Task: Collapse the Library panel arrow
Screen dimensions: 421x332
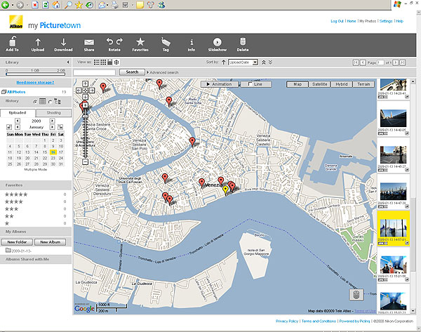Action: click(x=67, y=62)
